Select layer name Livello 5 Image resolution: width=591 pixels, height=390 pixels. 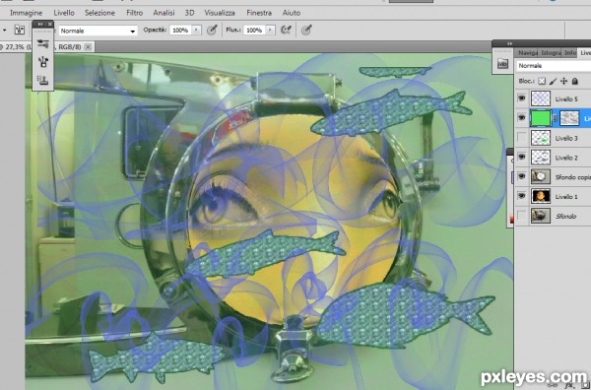point(566,99)
